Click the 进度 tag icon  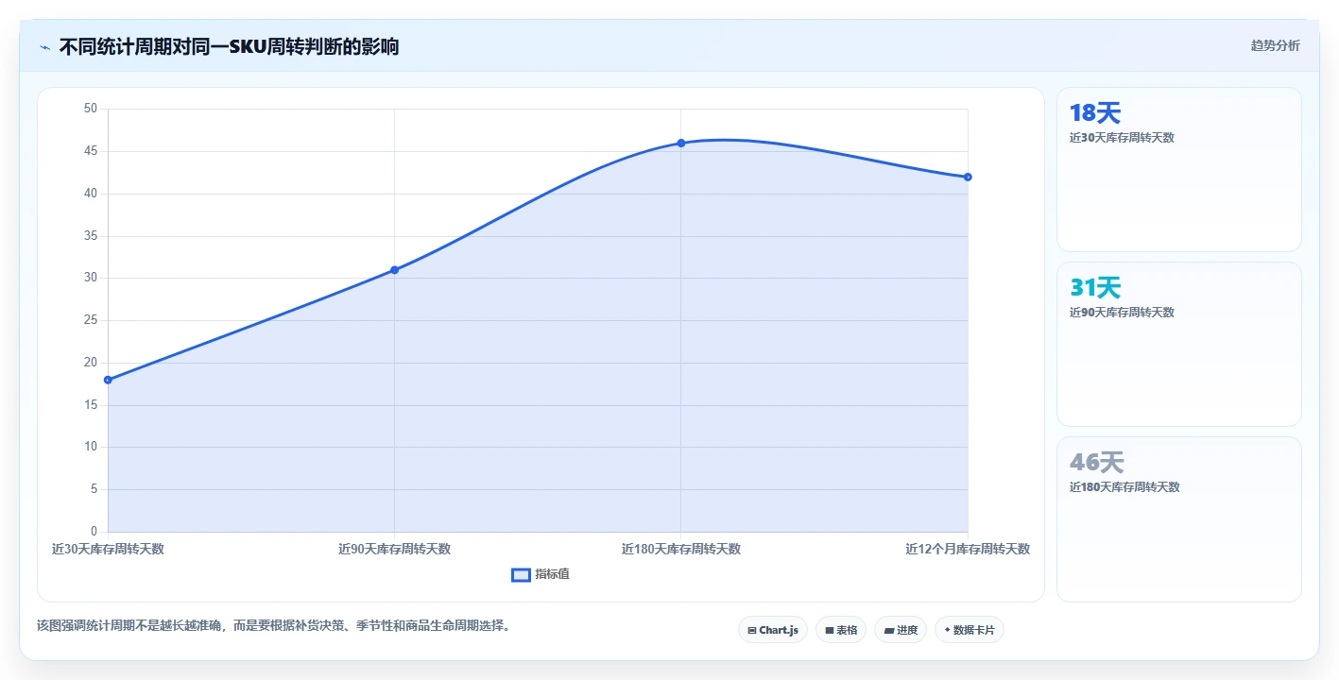point(889,630)
